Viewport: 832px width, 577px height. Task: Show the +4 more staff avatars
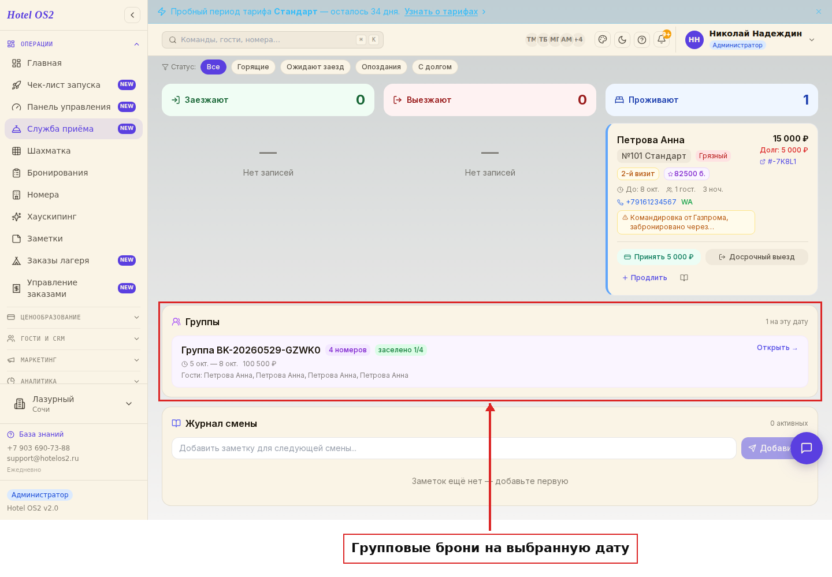[x=578, y=39]
